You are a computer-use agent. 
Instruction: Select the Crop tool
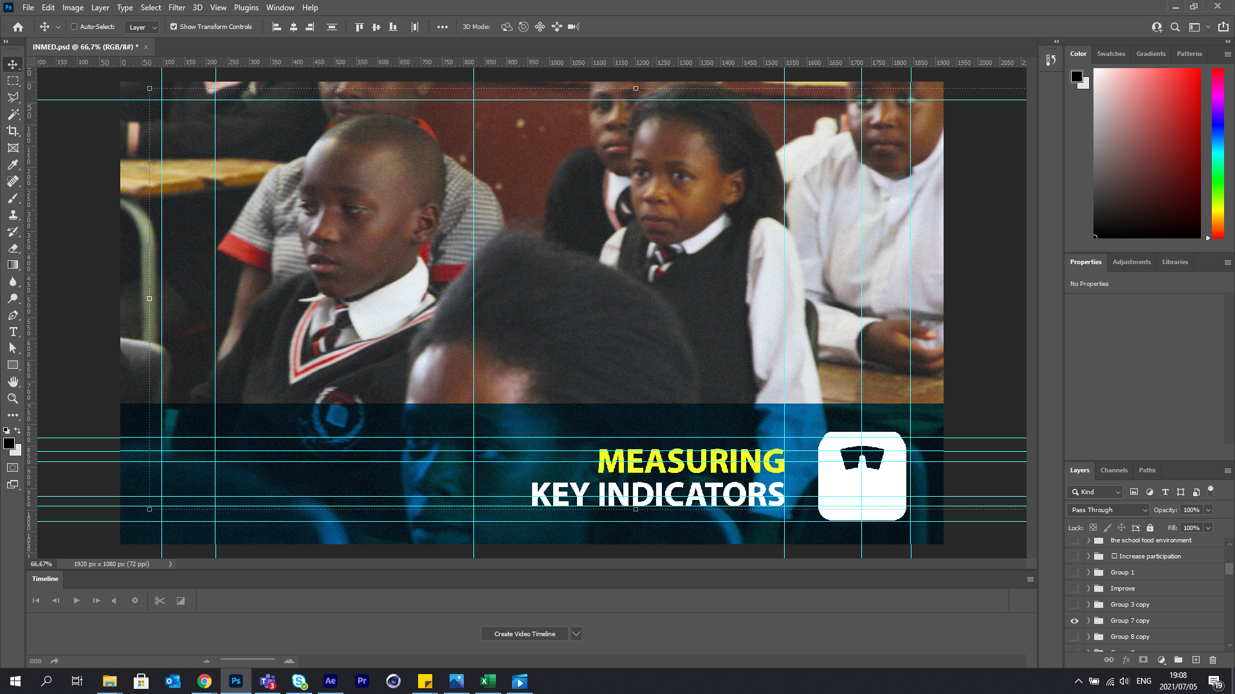(x=13, y=130)
